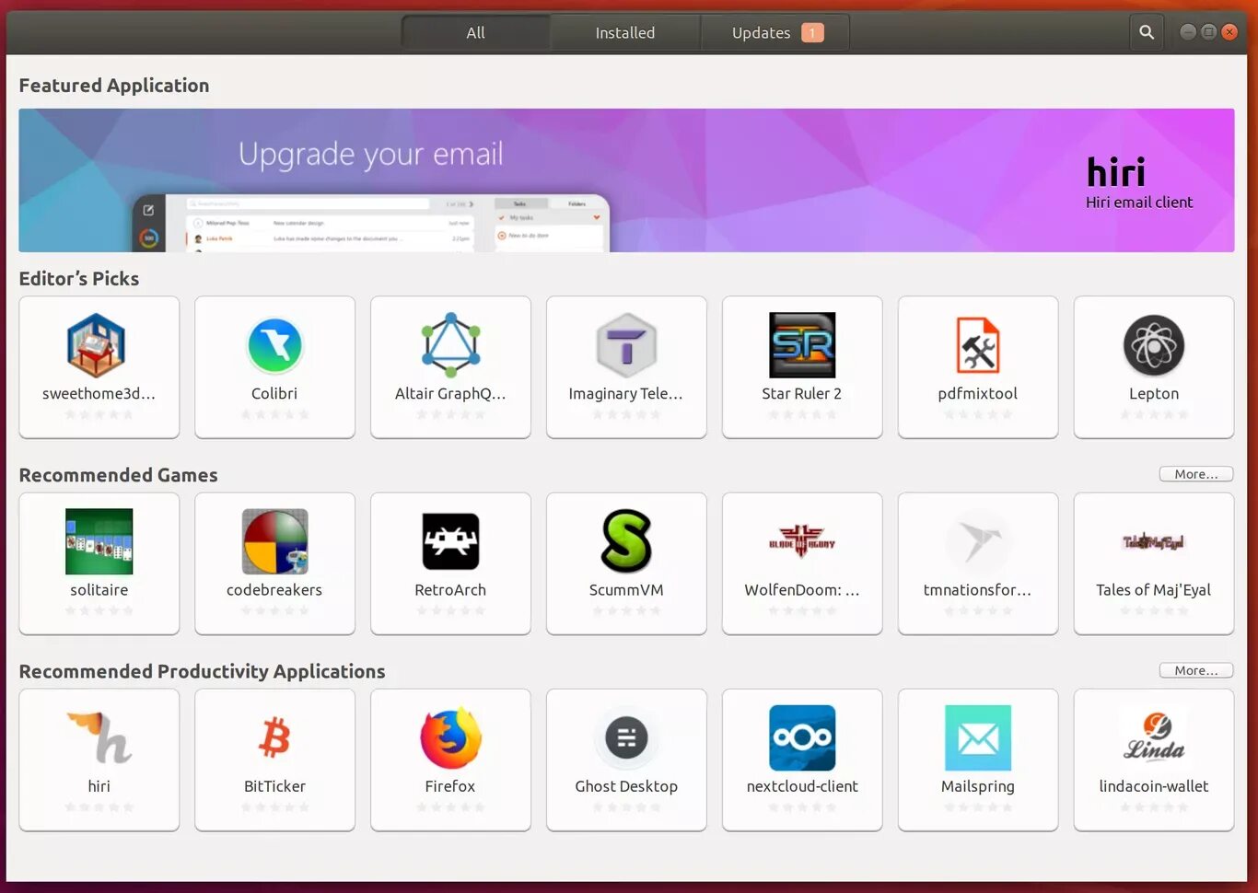Select the Lepton atom icon

[x=1154, y=345]
